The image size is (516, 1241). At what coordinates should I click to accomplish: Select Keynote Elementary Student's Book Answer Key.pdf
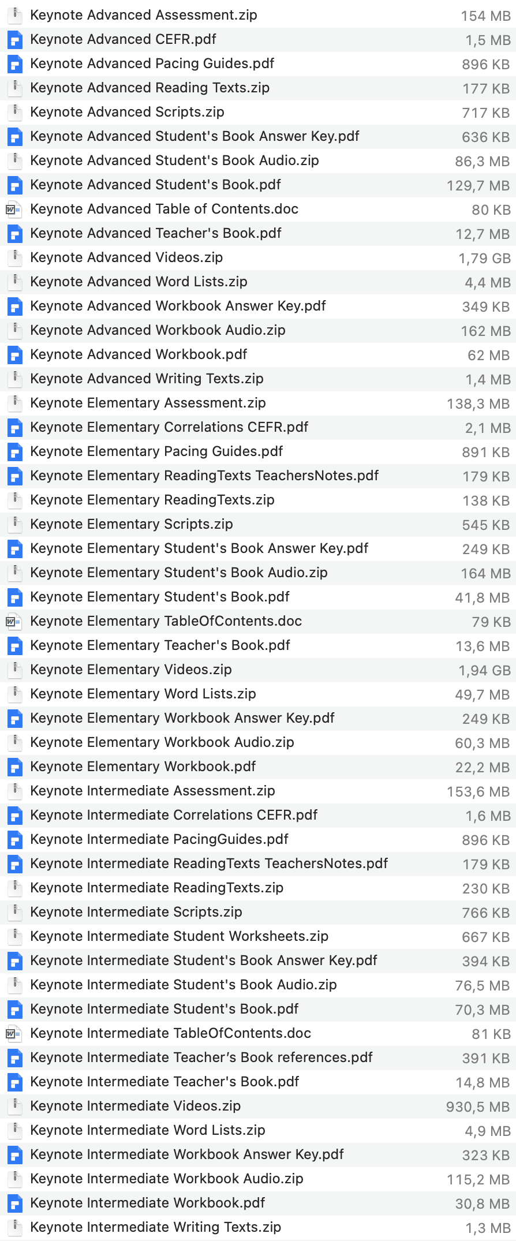[199, 548]
